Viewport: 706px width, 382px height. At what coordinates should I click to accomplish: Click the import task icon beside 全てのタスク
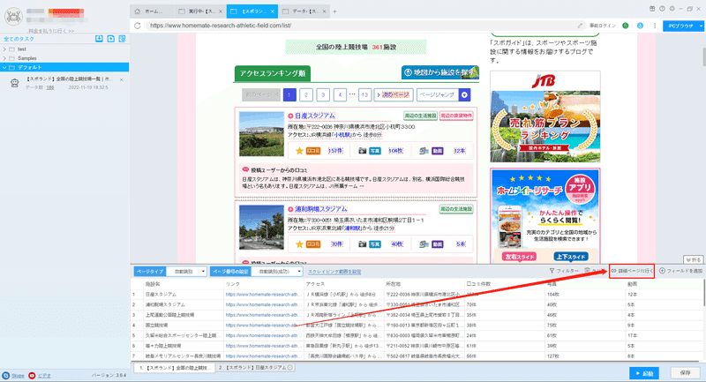pos(99,39)
